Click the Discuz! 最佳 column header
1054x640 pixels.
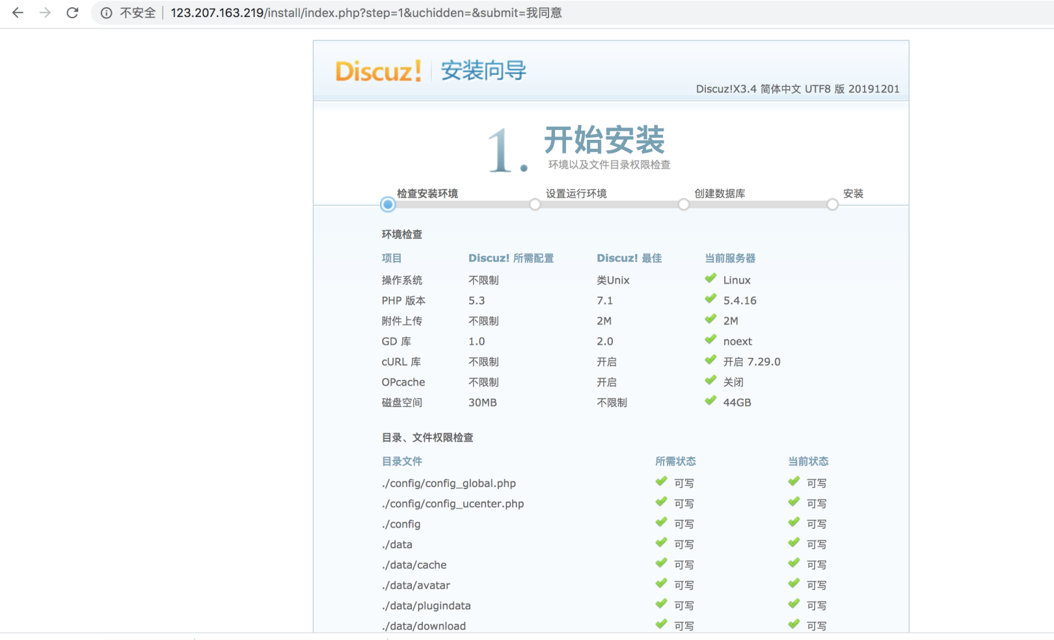[629, 258]
